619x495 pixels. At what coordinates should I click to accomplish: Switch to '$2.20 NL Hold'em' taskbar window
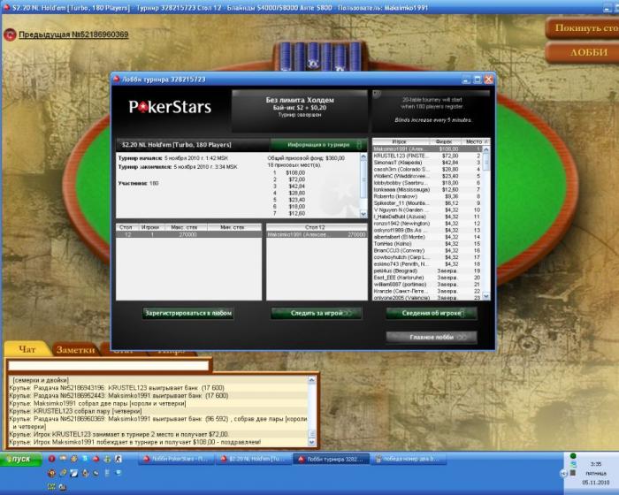(x=254, y=459)
